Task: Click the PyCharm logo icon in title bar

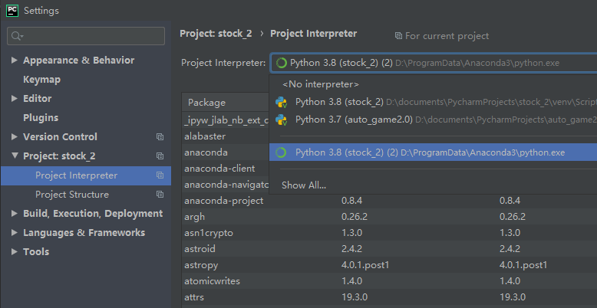Action: tap(12, 10)
